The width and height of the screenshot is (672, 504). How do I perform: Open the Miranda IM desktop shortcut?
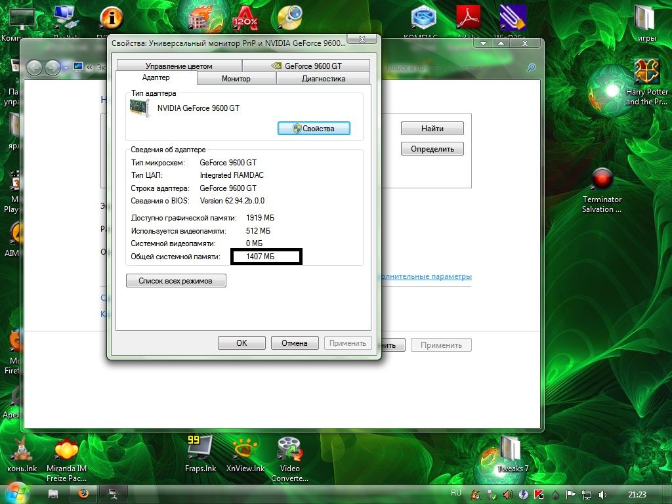(x=66, y=448)
